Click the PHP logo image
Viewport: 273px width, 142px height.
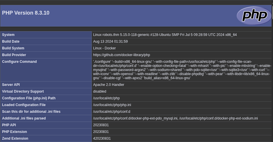[254, 15]
